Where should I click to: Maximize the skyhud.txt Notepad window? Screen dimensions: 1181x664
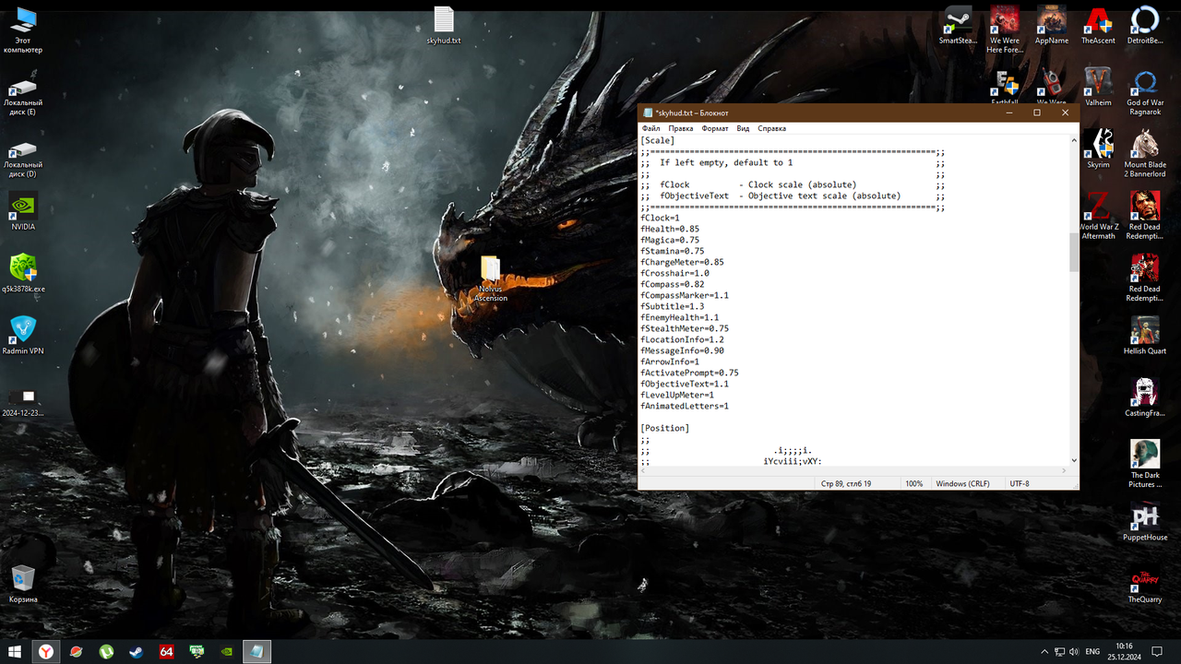(1037, 113)
